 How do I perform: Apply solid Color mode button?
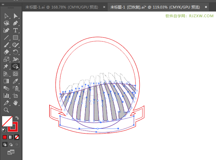point(5,137)
